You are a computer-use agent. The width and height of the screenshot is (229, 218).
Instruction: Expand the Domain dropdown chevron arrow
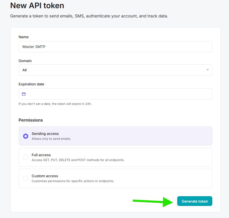click(208, 70)
